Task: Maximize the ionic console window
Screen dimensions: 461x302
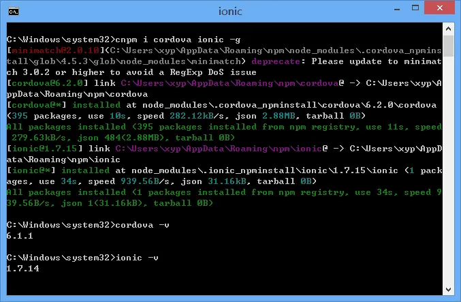Action: (415, 8)
